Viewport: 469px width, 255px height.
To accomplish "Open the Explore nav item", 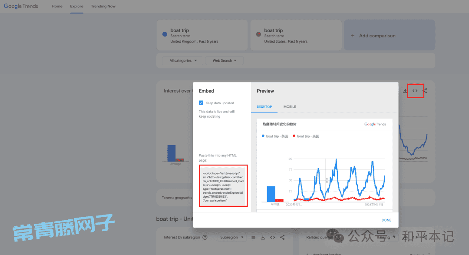I will click(76, 6).
